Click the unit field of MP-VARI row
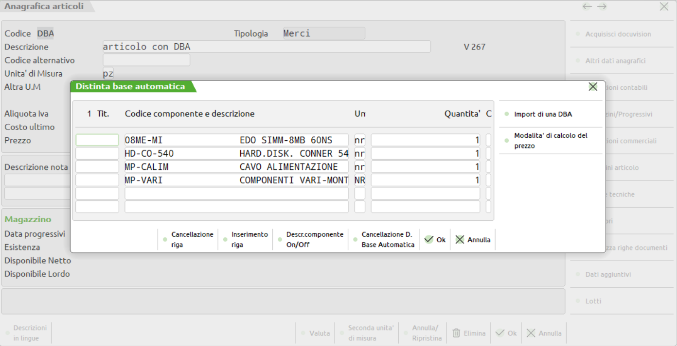Screen dimensions: 677x346 (x=360, y=181)
